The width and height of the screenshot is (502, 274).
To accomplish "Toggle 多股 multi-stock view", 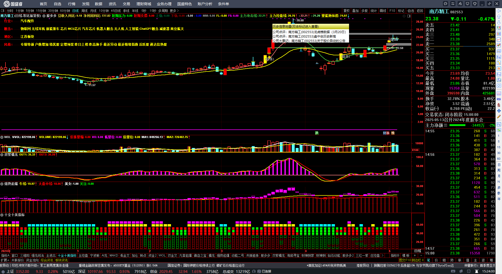I will [x=364, y=11].
